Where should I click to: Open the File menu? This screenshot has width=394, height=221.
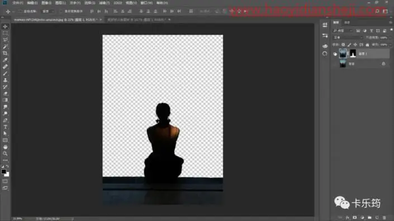(17, 3)
